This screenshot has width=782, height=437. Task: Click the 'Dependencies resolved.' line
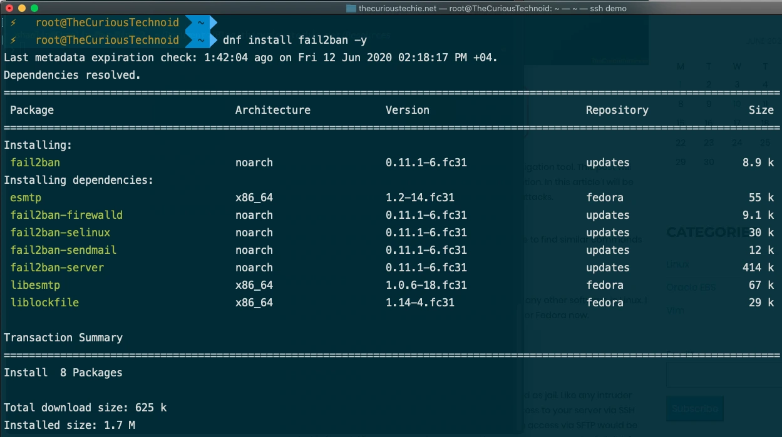pyautogui.click(x=73, y=75)
